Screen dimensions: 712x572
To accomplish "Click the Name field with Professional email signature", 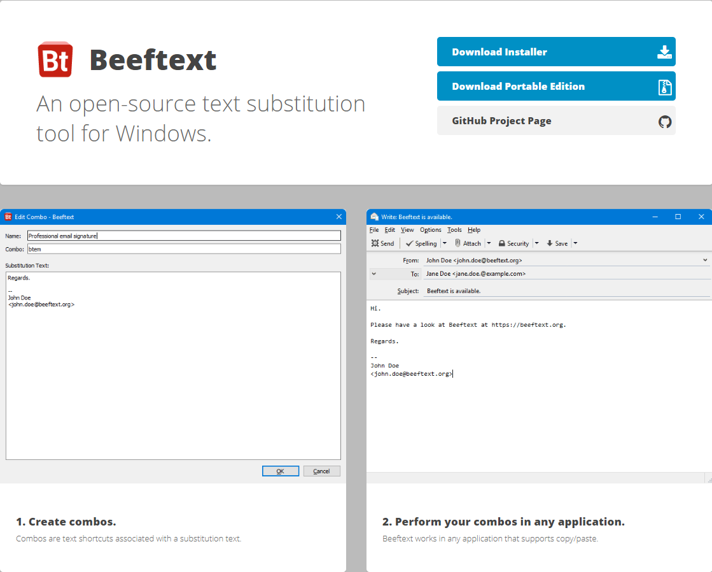I will click(184, 236).
